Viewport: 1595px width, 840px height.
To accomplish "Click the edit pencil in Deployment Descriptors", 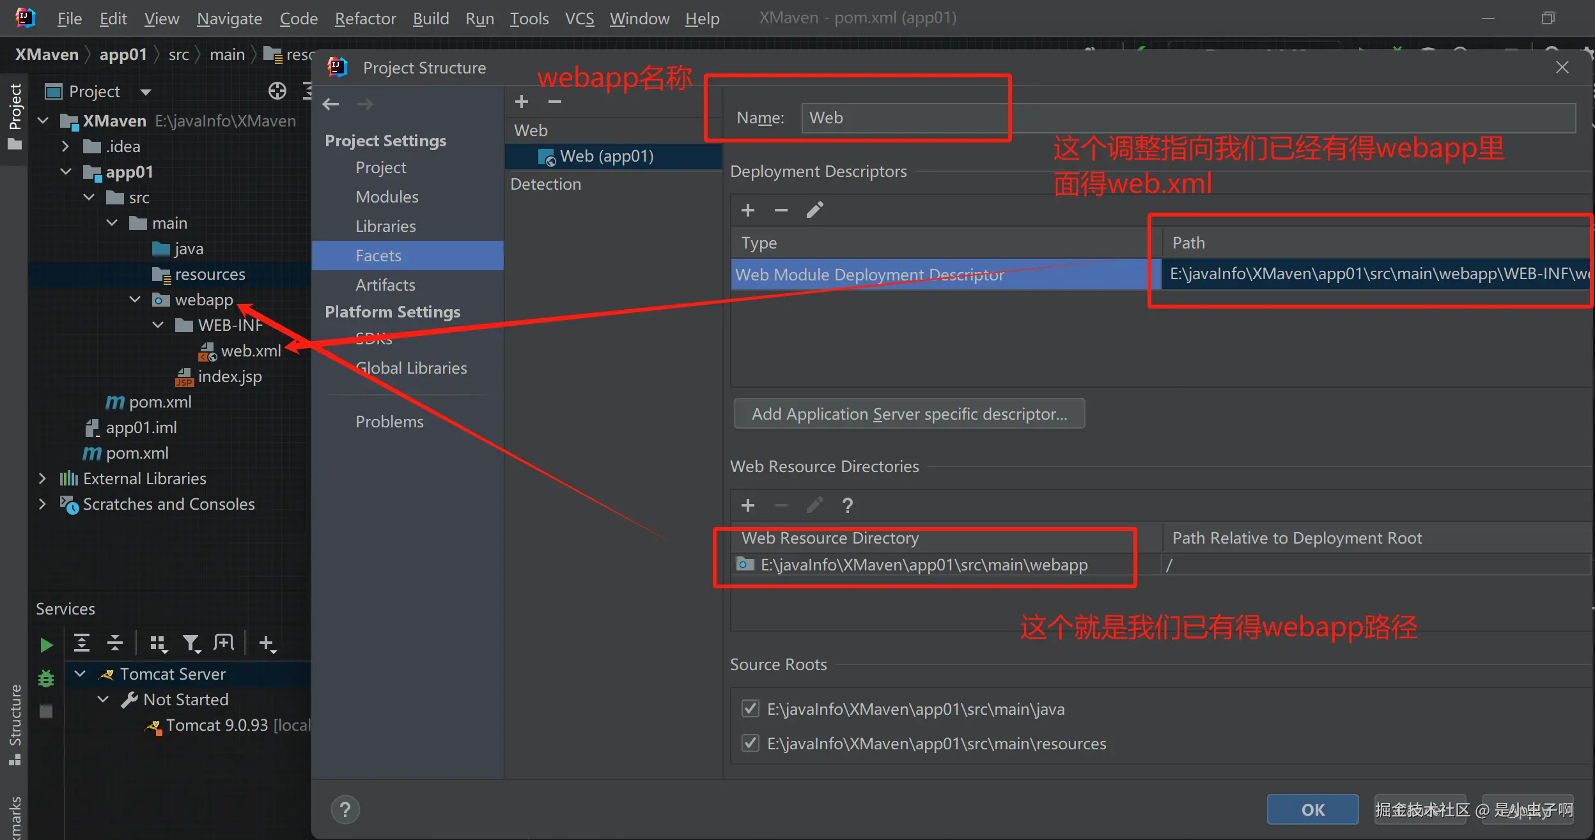I will tap(814, 210).
